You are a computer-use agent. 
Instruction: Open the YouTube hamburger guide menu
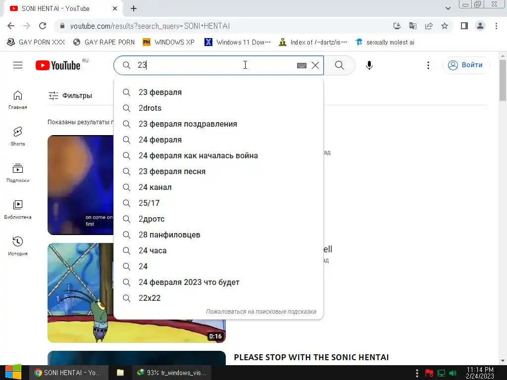click(18, 65)
